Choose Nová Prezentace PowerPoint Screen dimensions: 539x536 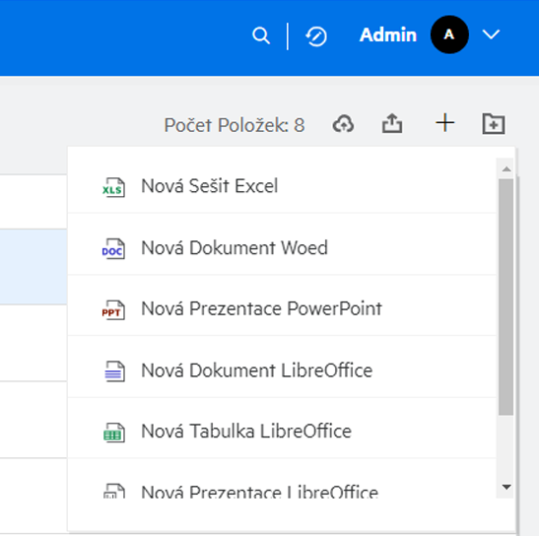pos(282,308)
